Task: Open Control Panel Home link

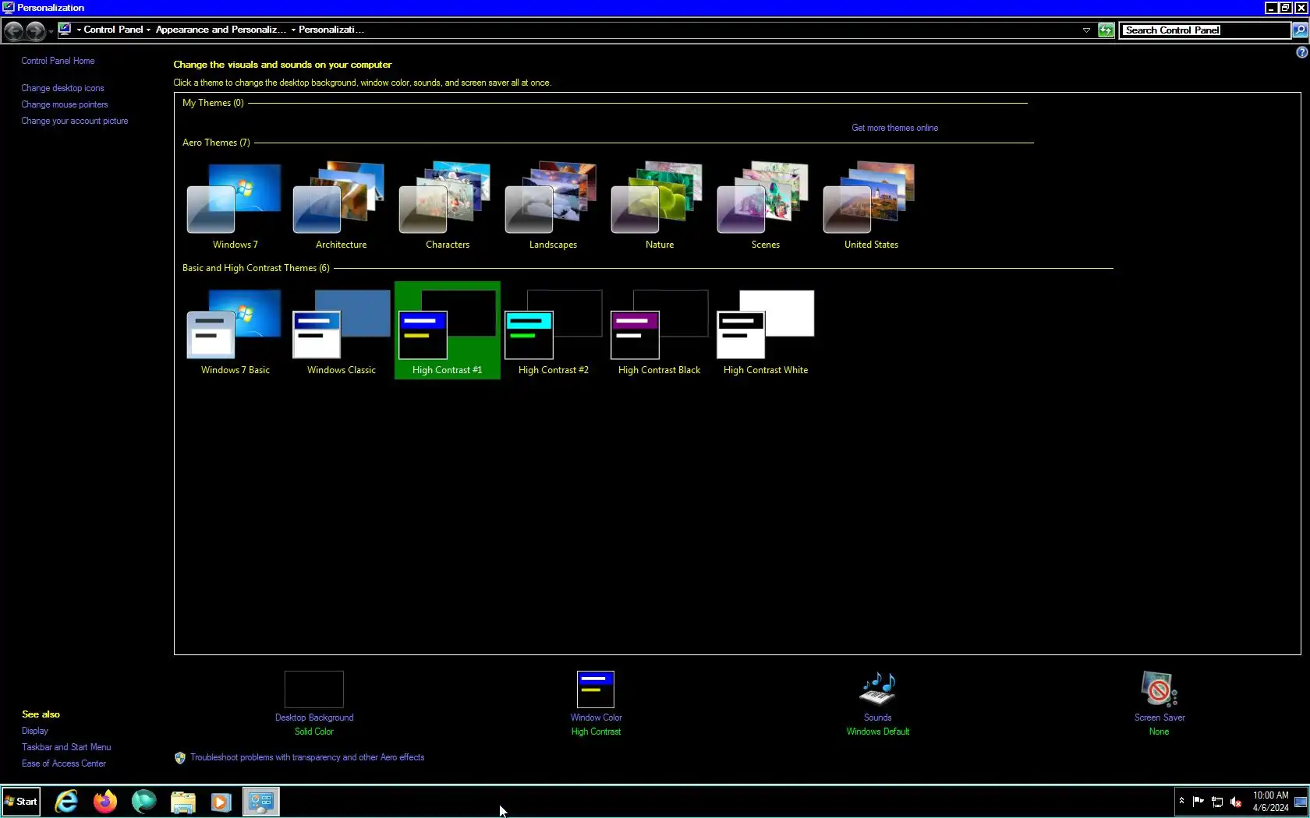Action: coord(58,61)
